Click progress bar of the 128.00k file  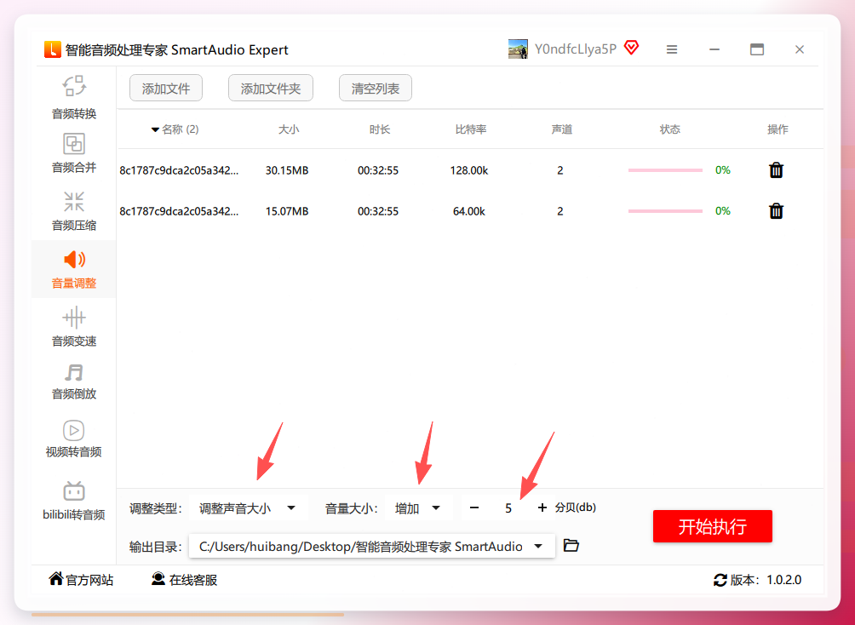[665, 170]
